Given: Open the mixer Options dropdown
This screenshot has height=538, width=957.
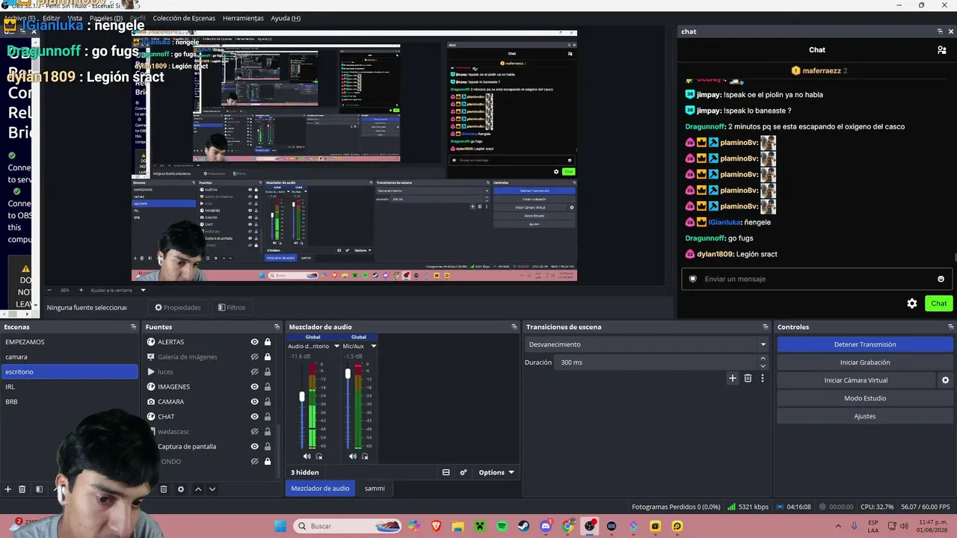Looking at the screenshot, I should (x=496, y=472).
